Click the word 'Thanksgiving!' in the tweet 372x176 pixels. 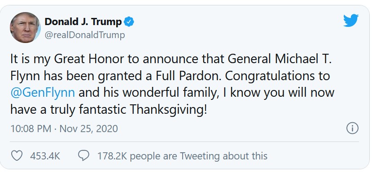[169, 110]
